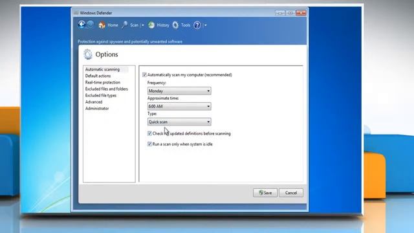Image resolution: width=414 pixels, height=233 pixels.
Task: Open the Approximate time dropdown
Action: 179,106
